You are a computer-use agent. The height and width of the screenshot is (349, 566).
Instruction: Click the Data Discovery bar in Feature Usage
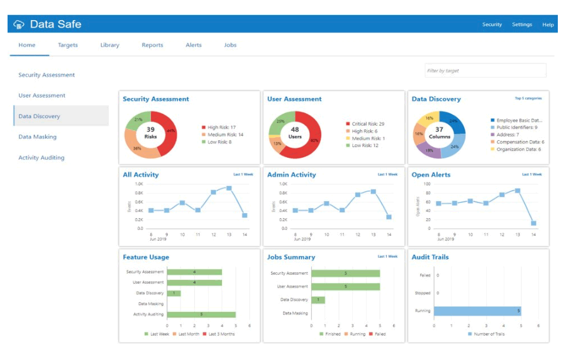[174, 294]
